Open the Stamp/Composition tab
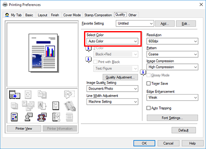The width and height of the screenshot is (206, 149). [98, 15]
